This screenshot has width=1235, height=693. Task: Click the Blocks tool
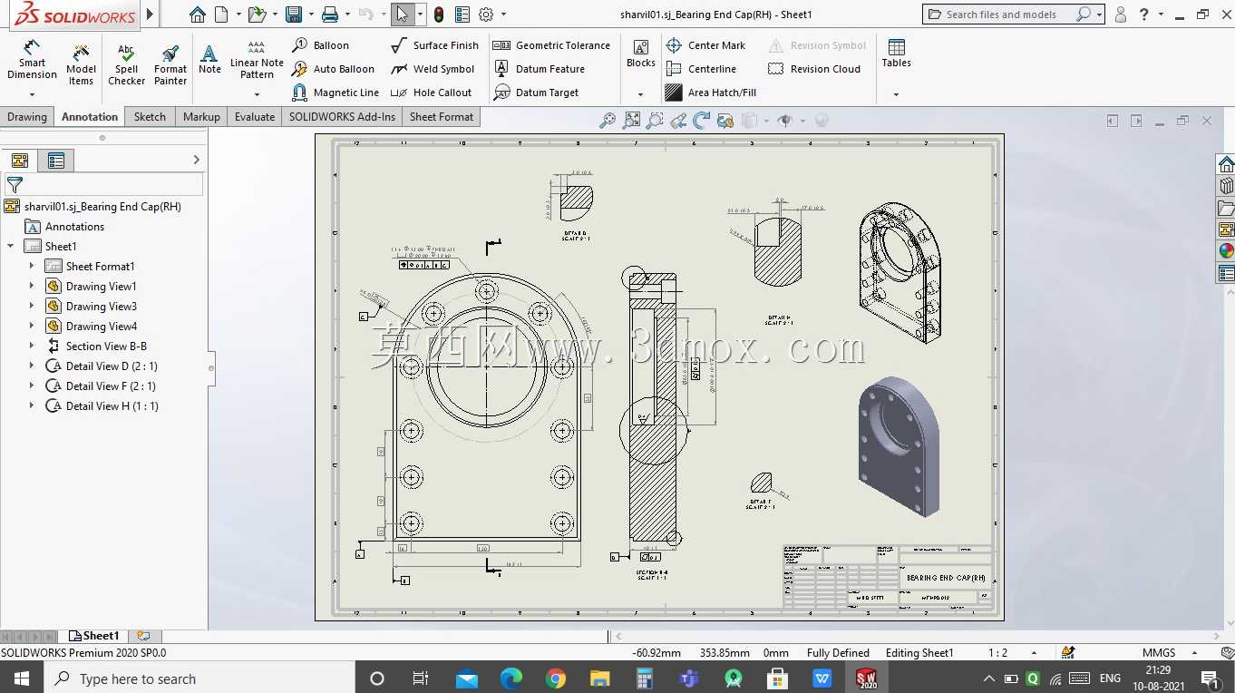(640, 54)
